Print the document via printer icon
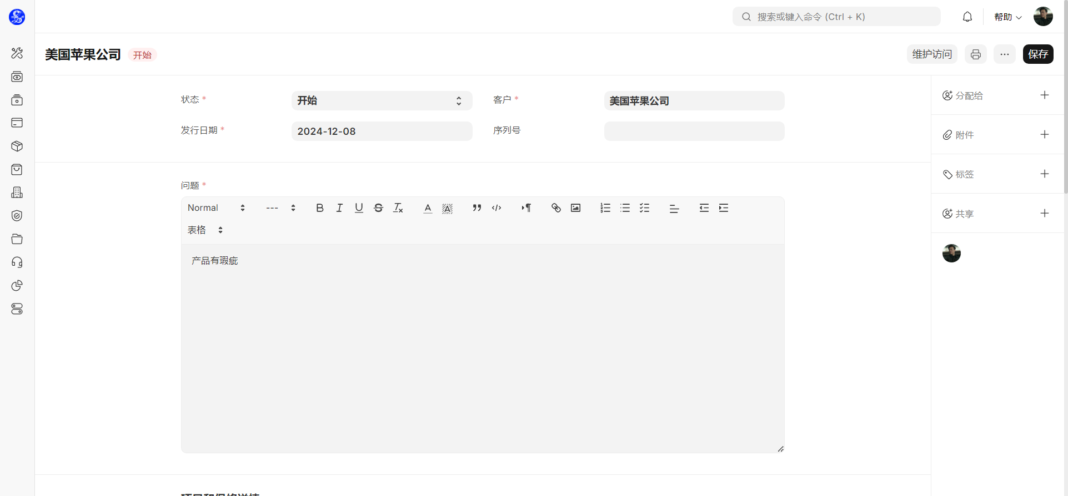Viewport: 1068px width, 496px height. 976,54
